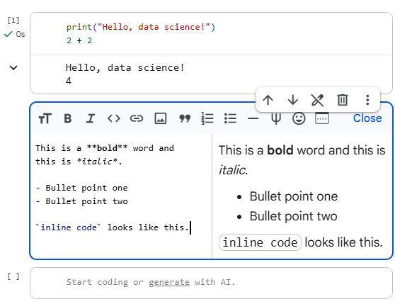Collapse the output of cell 1

pyautogui.click(x=13, y=67)
